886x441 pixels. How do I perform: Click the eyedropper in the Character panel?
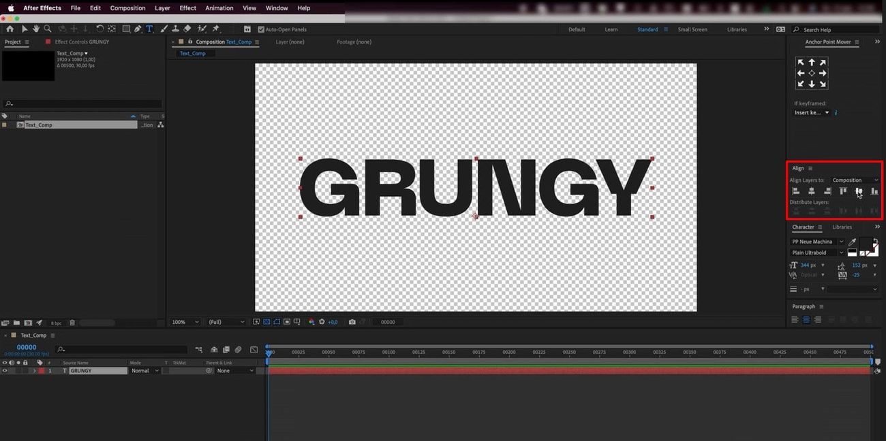(x=852, y=242)
